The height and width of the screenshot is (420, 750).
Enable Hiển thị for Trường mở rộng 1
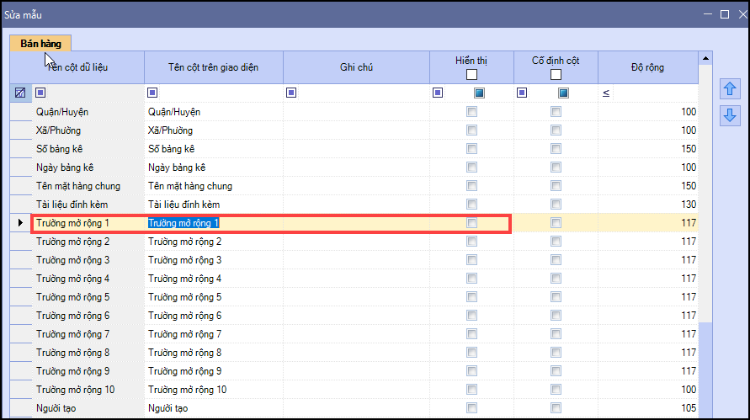coord(472,223)
